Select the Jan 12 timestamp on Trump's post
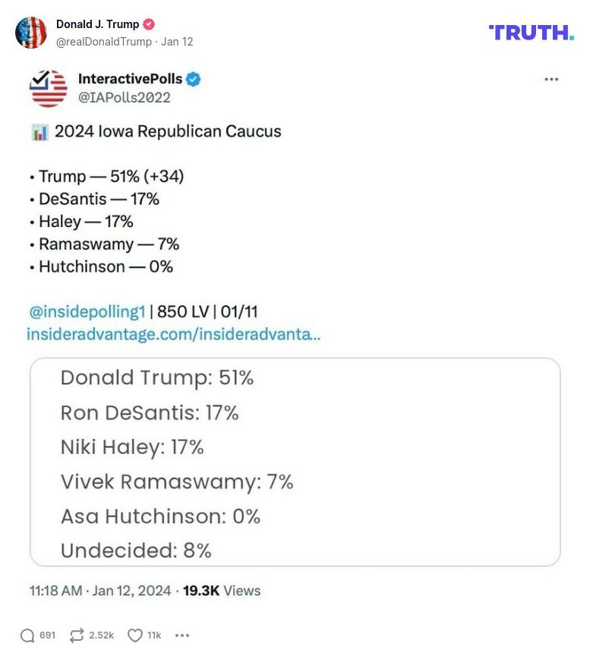 (x=176, y=42)
